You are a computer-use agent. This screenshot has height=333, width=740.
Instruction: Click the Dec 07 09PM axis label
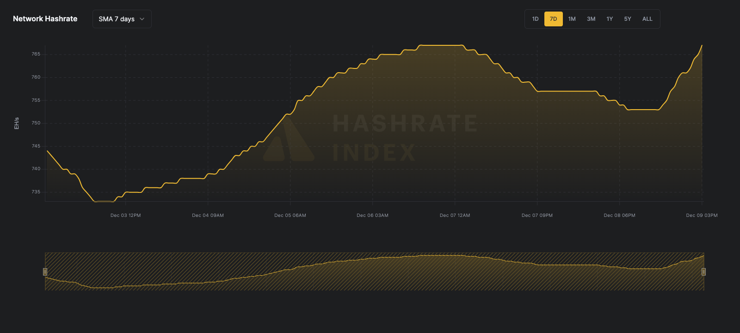pos(537,216)
